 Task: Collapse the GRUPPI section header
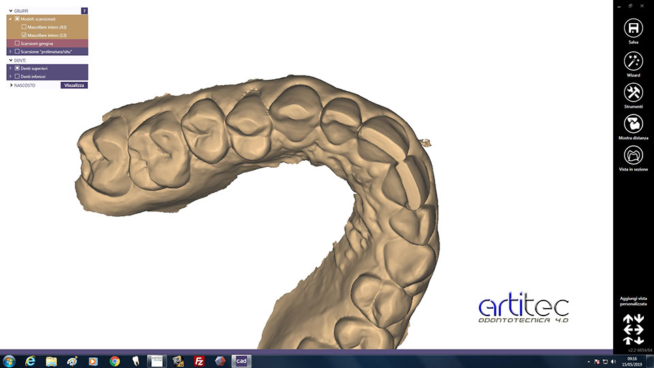click(x=11, y=11)
